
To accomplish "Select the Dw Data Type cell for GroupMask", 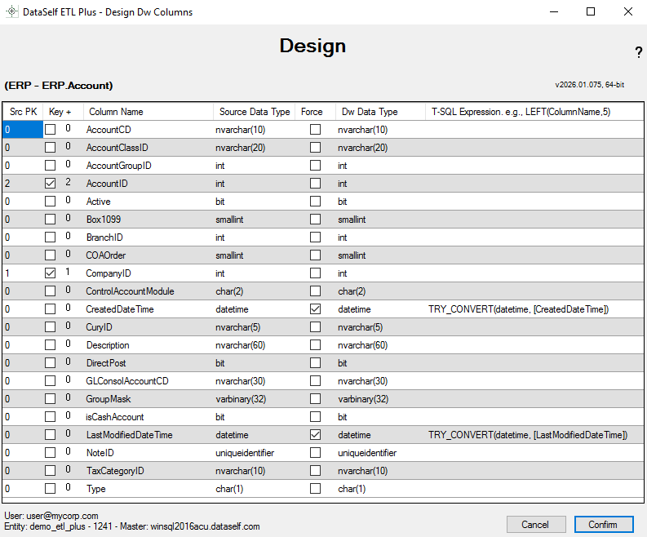I will pos(379,399).
